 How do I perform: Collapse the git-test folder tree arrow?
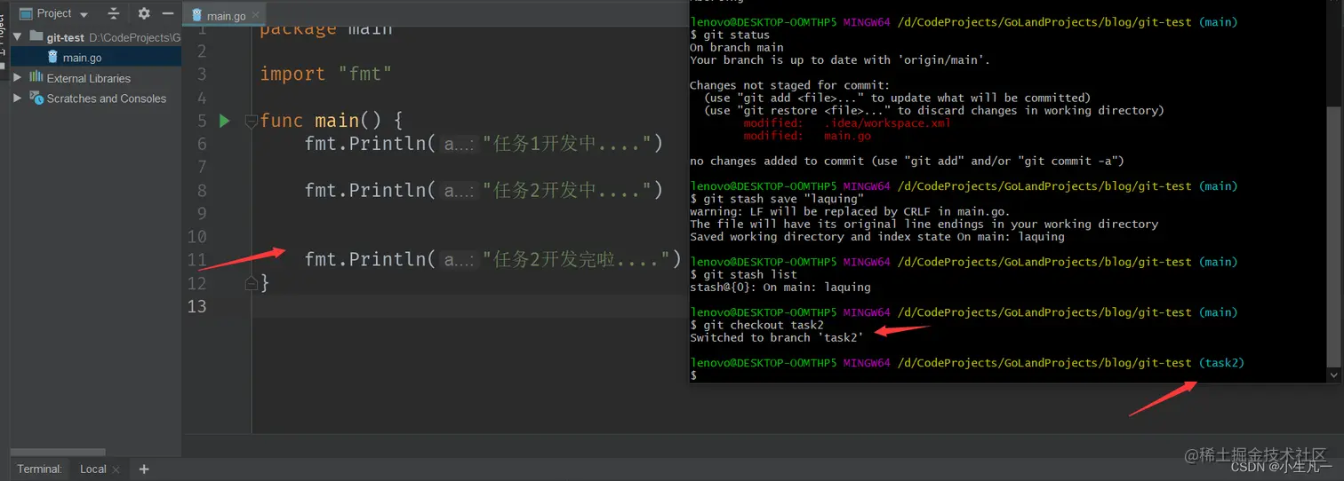(17, 37)
